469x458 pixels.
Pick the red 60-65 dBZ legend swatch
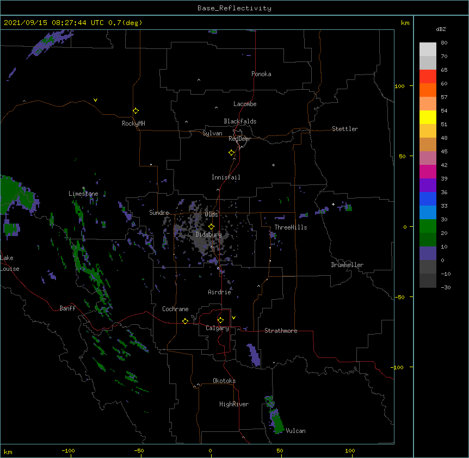click(428, 77)
